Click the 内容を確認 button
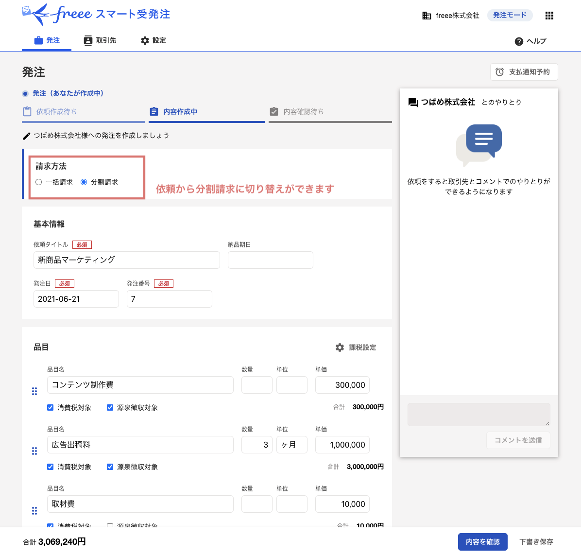This screenshot has width=581, height=555. 482,541
